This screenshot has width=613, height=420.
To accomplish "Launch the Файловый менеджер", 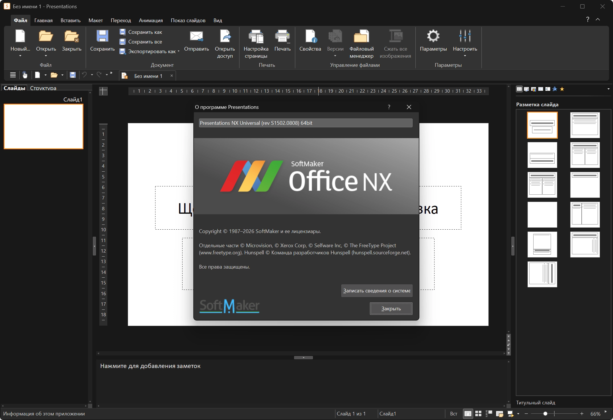I will (362, 44).
